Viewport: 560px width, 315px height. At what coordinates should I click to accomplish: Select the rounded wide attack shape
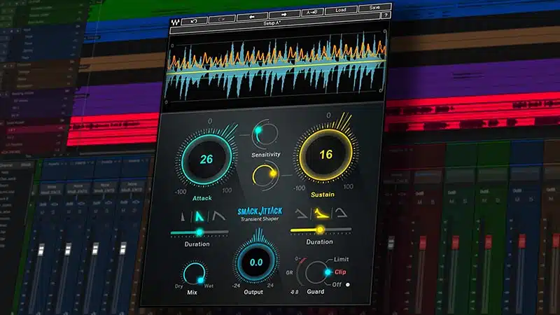click(x=218, y=216)
